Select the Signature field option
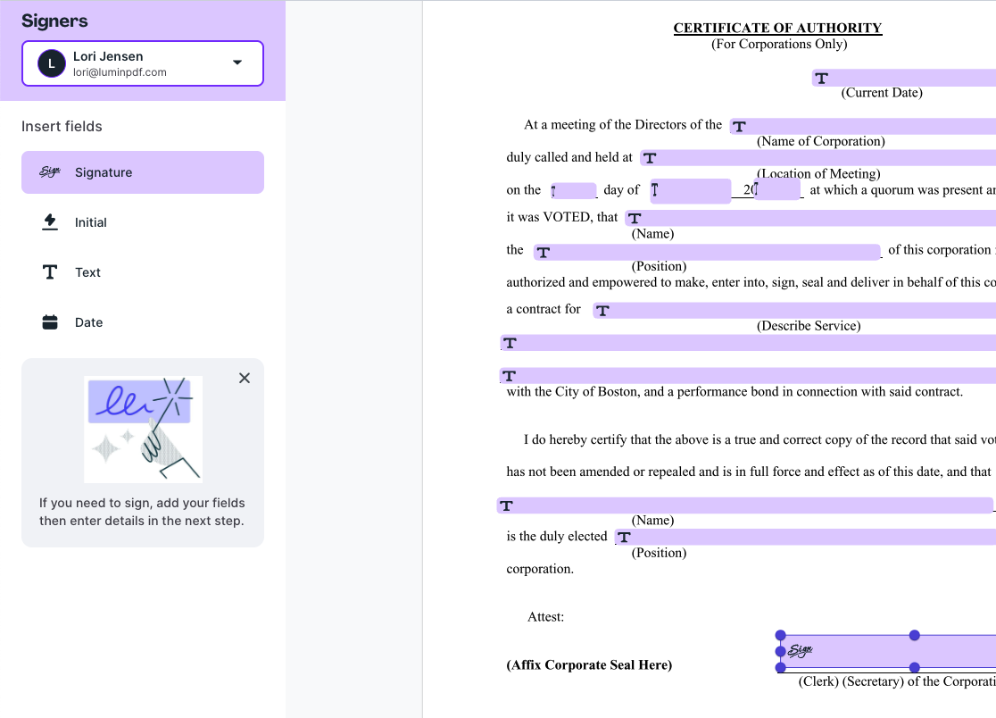 pyautogui.click(x=142, y=172)
